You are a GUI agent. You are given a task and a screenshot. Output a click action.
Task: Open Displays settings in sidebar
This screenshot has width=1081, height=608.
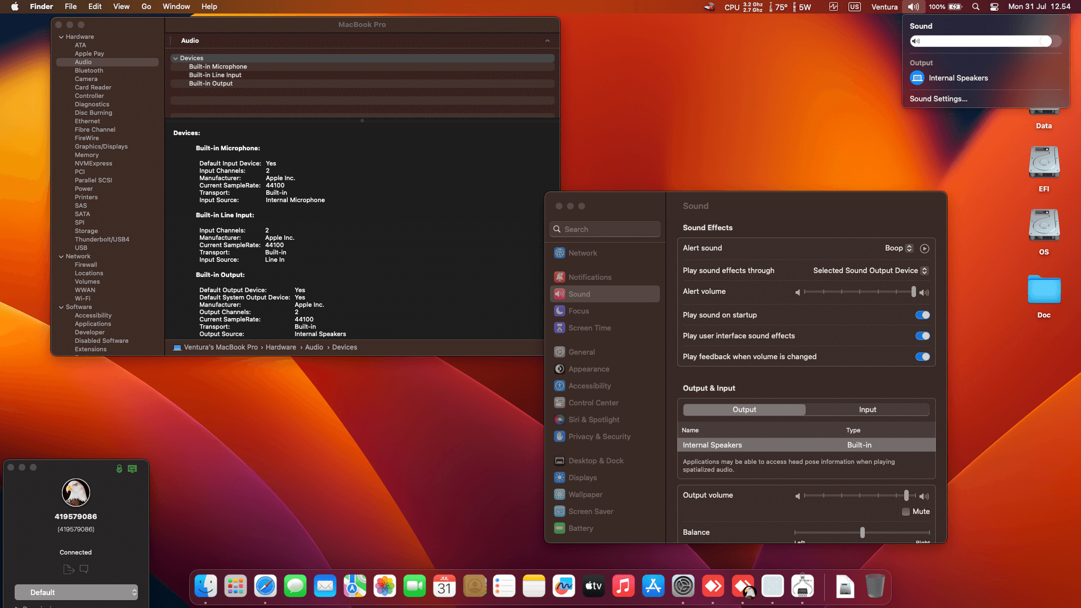(605, 477)
